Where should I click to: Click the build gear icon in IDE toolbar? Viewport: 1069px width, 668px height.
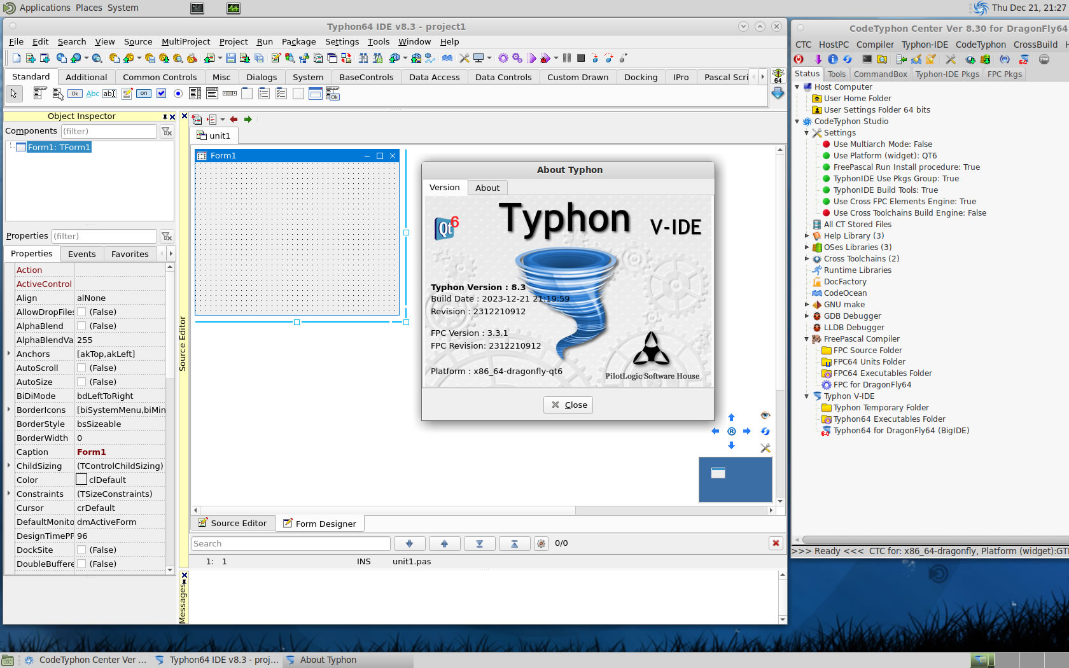tap(503, 58)
